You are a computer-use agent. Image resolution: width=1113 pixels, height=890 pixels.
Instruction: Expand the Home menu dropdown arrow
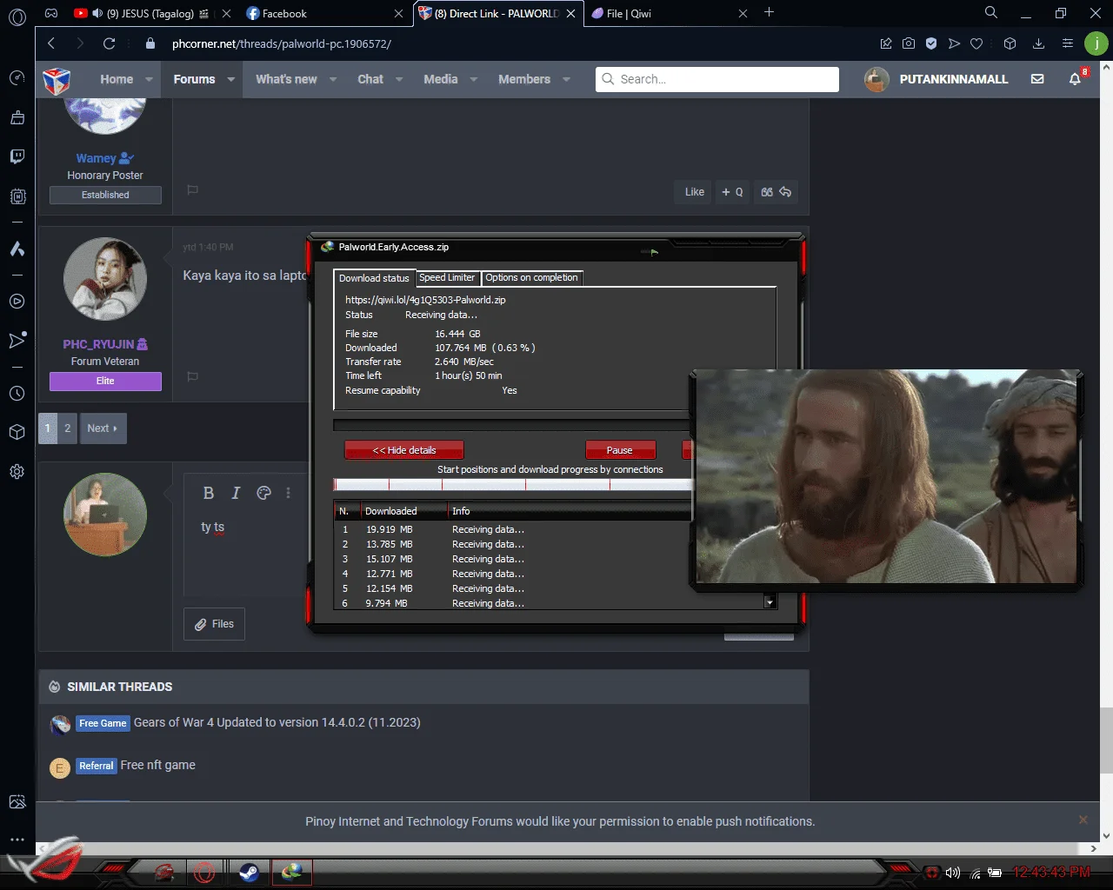[150, 79]
